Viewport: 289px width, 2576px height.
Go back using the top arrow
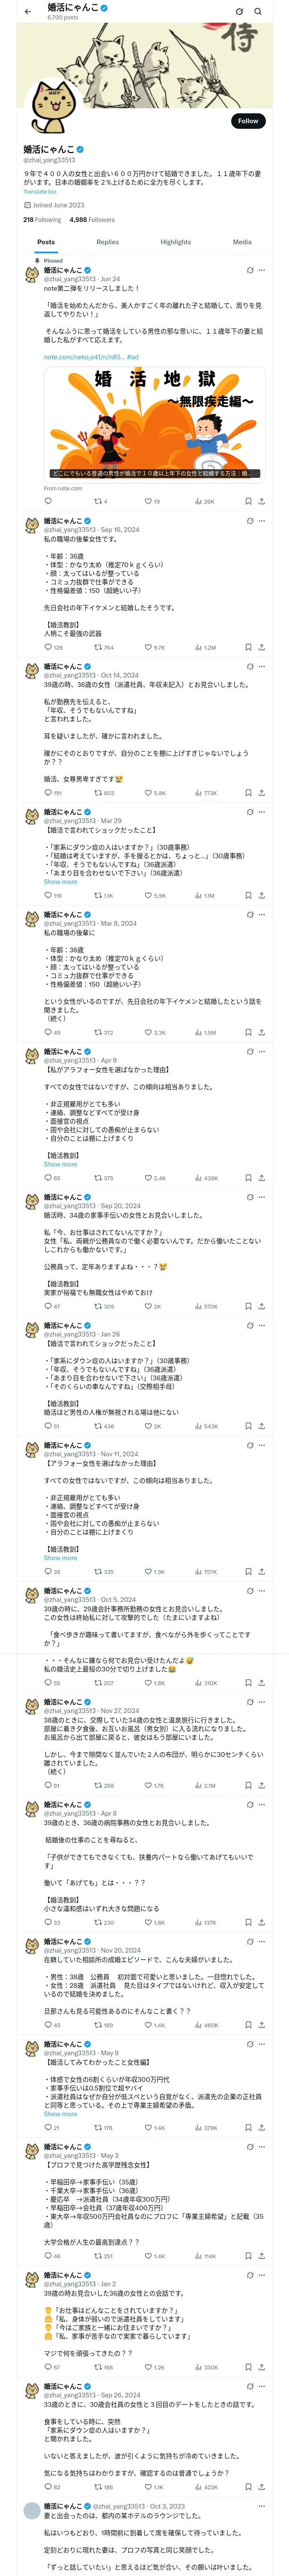point(28,11)
